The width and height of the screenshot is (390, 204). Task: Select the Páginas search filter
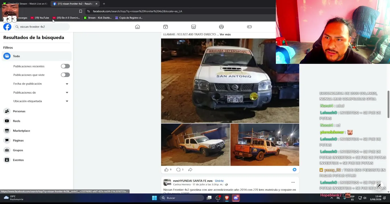(36, 141)
